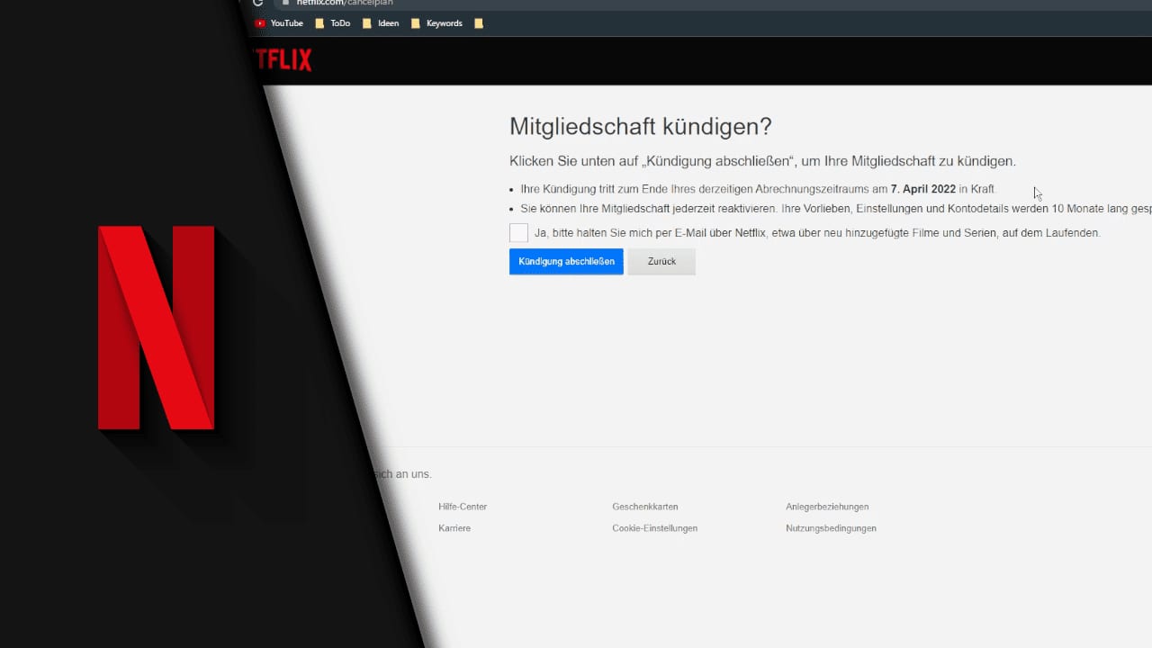Open the ToDo bookmarks folder
The width and height of the screenshot is (1152, 648).
click(333, 23)
